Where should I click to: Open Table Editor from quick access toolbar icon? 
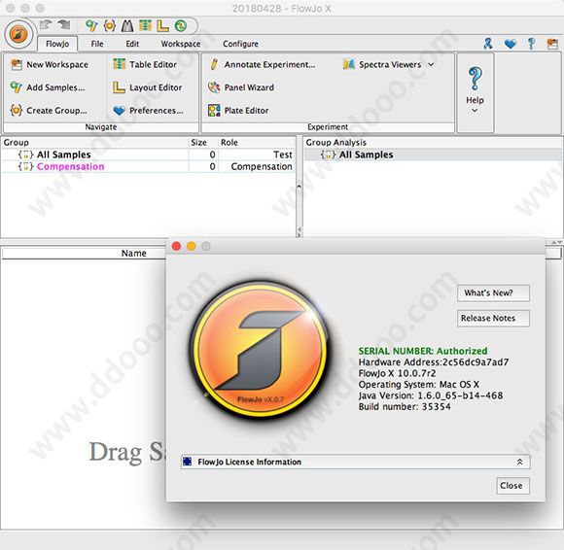pyautogui.click(x=145, y=25)
